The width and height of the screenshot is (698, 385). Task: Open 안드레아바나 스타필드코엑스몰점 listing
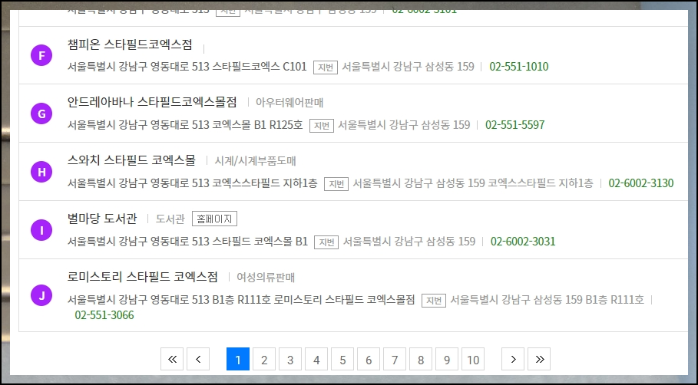click(152, 102)
